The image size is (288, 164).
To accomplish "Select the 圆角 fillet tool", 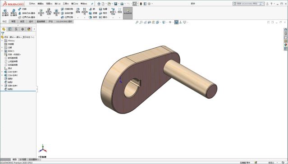I will (78, 11).
